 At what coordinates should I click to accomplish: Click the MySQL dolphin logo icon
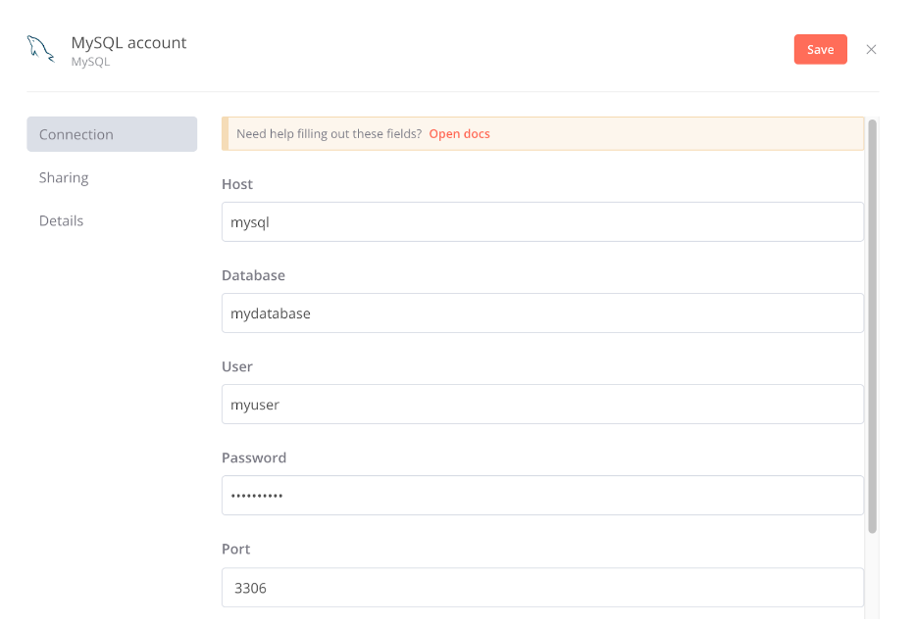39,48
